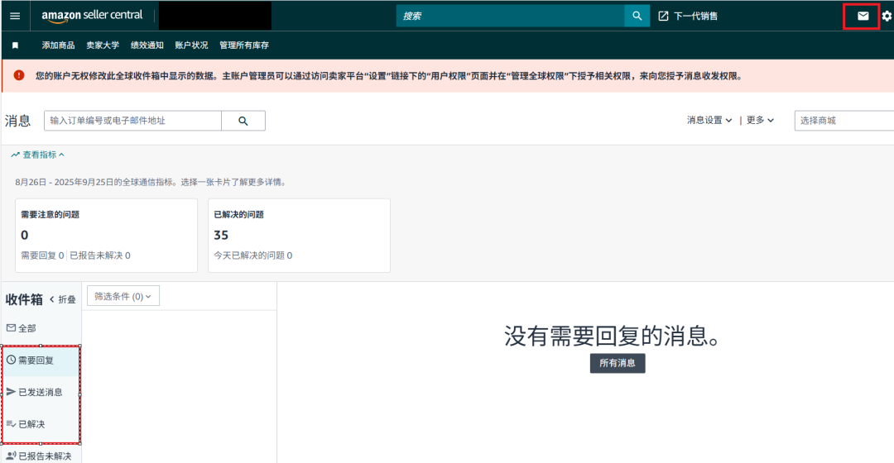
Task: Open the hamburger navigation menu
Action: pos(15,16)
